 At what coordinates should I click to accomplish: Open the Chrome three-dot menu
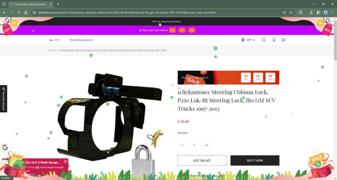coord(332,13)
